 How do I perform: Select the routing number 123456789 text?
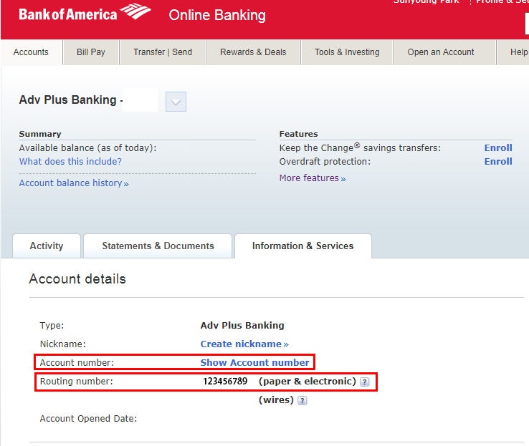coord(225,382)
